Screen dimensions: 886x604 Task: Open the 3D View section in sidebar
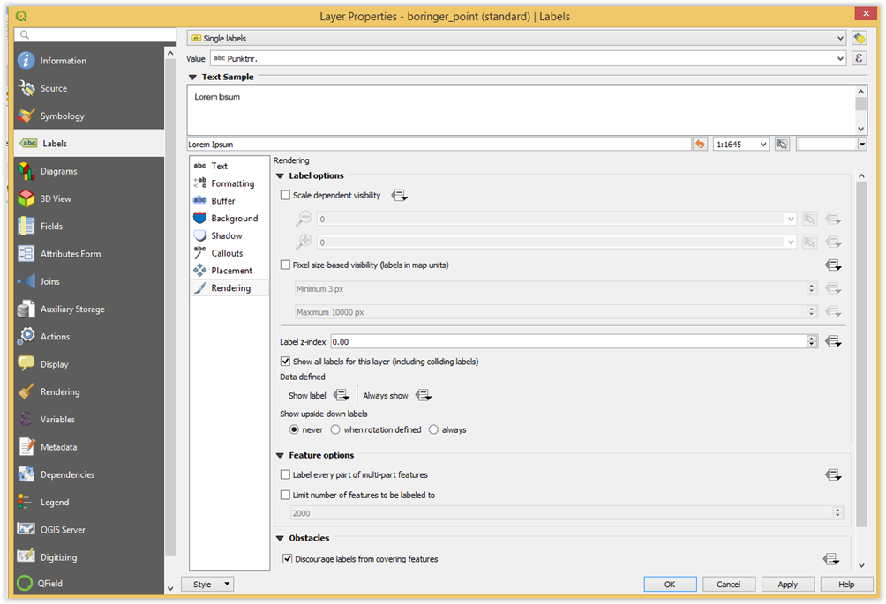(x=89, y=198)
